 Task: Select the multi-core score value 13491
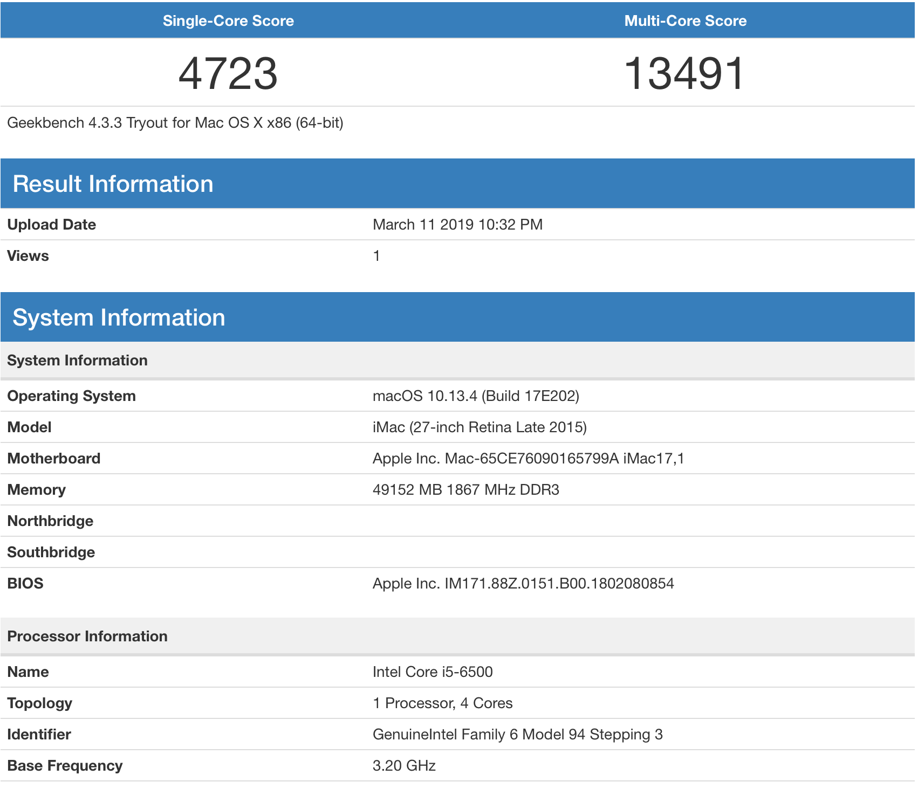(x=685, y=73)
